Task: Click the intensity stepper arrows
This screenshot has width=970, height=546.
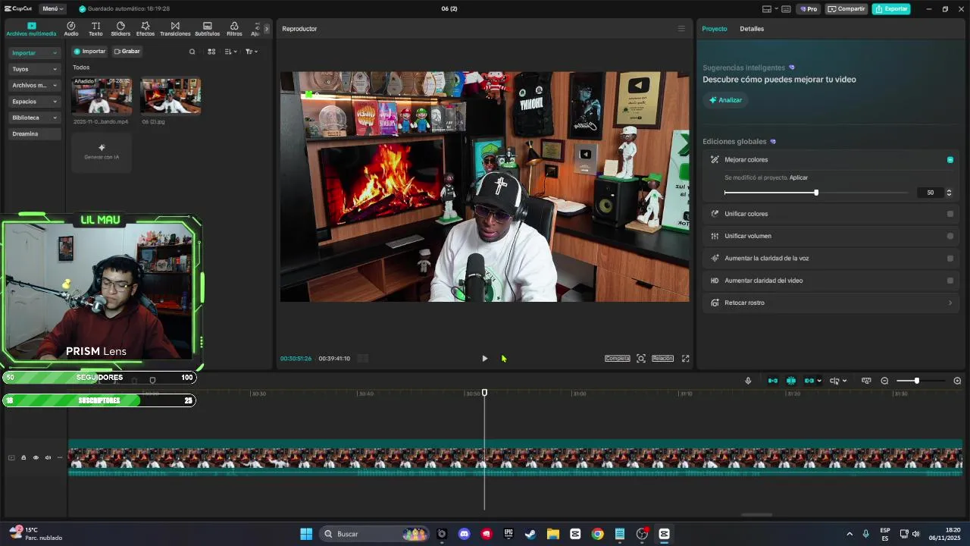Action: click(x=949, y=193)
